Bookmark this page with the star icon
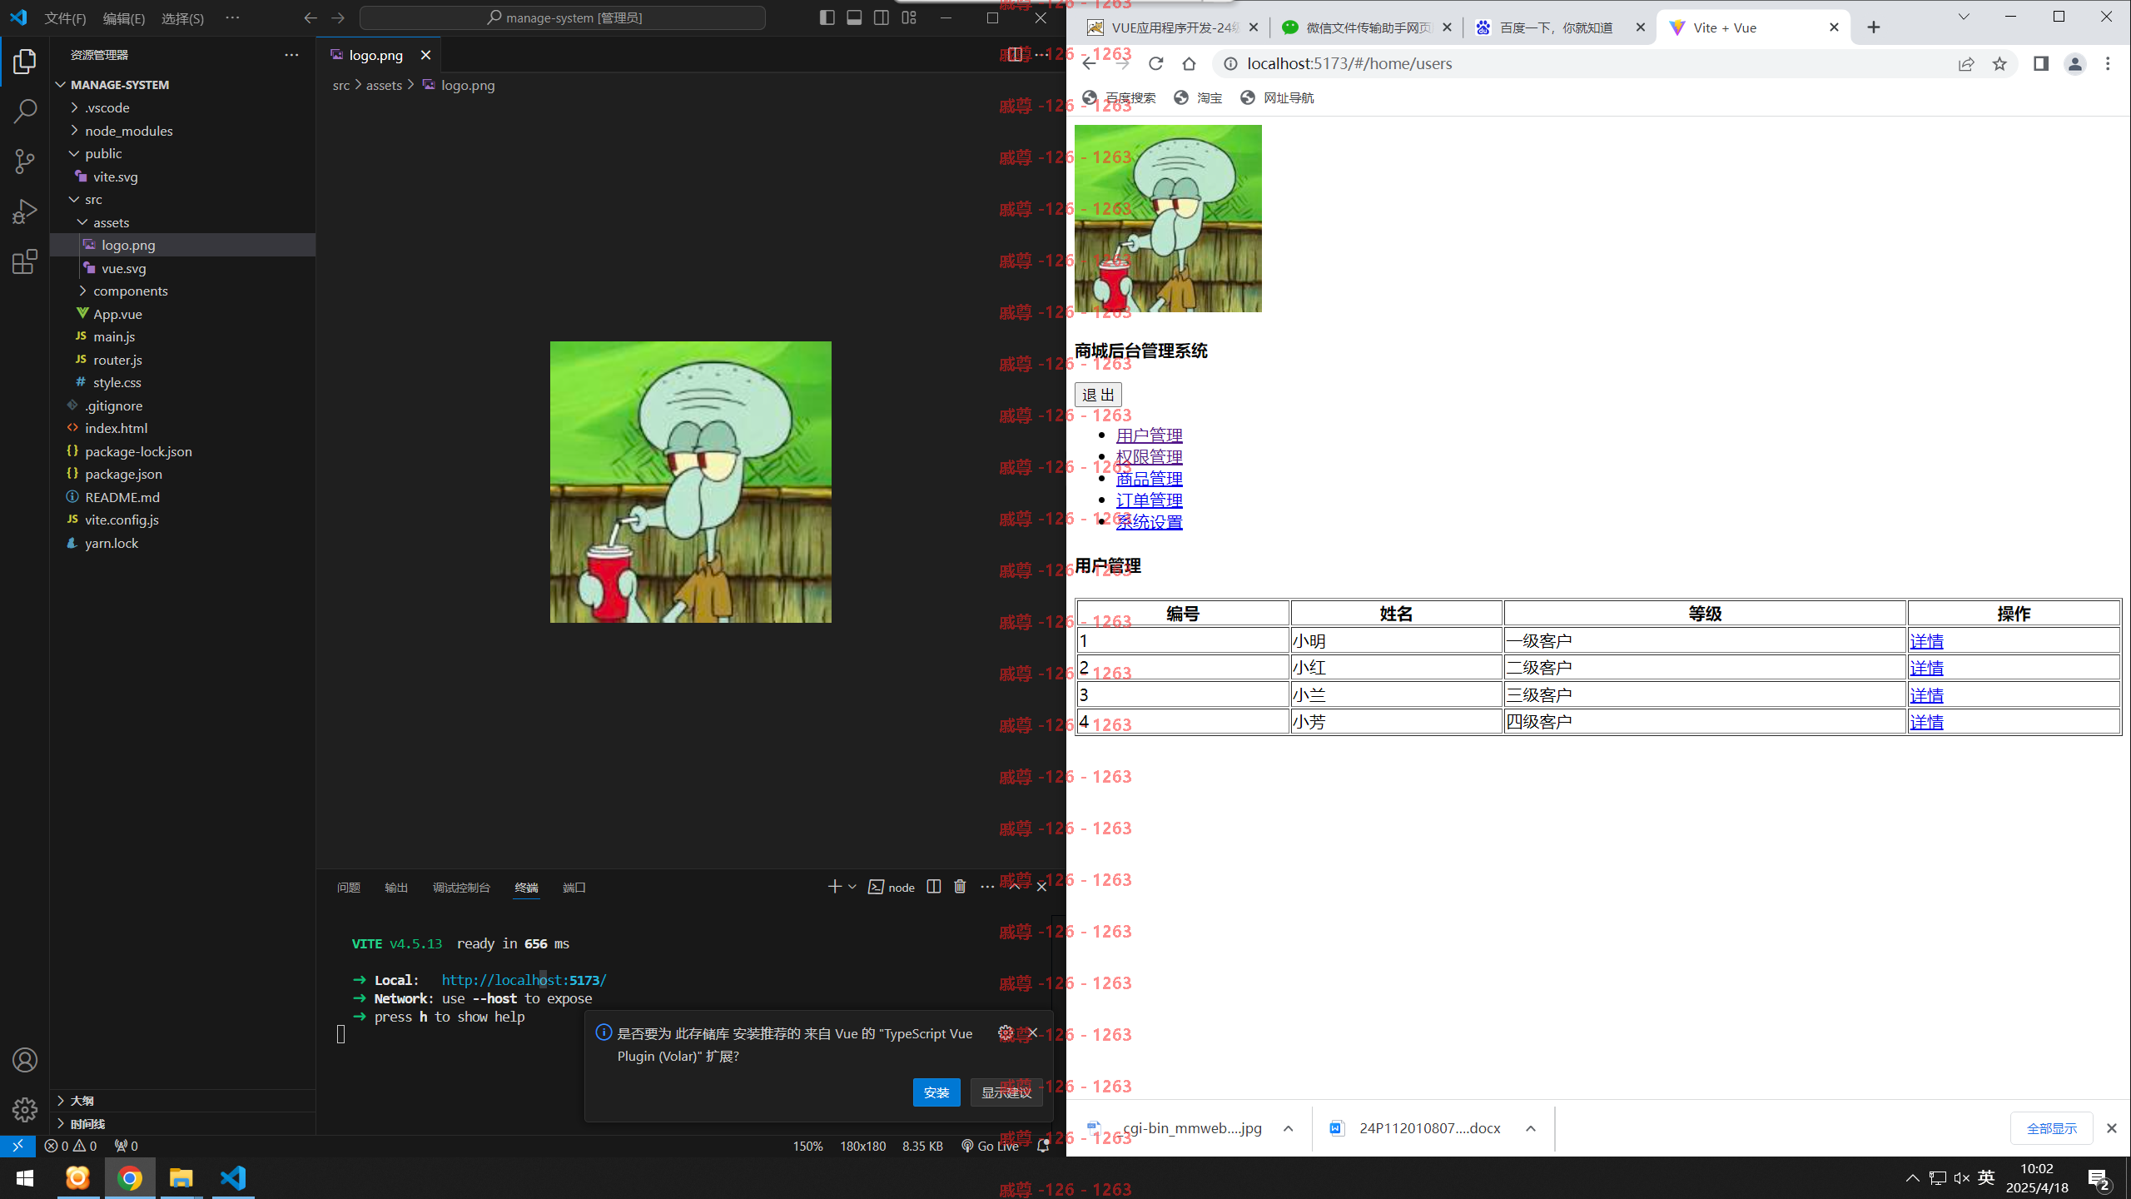This screenshot has height=1199, width=2131. coord(1999,64)
